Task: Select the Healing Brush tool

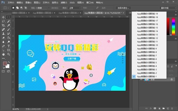Action: pos(3,29)
